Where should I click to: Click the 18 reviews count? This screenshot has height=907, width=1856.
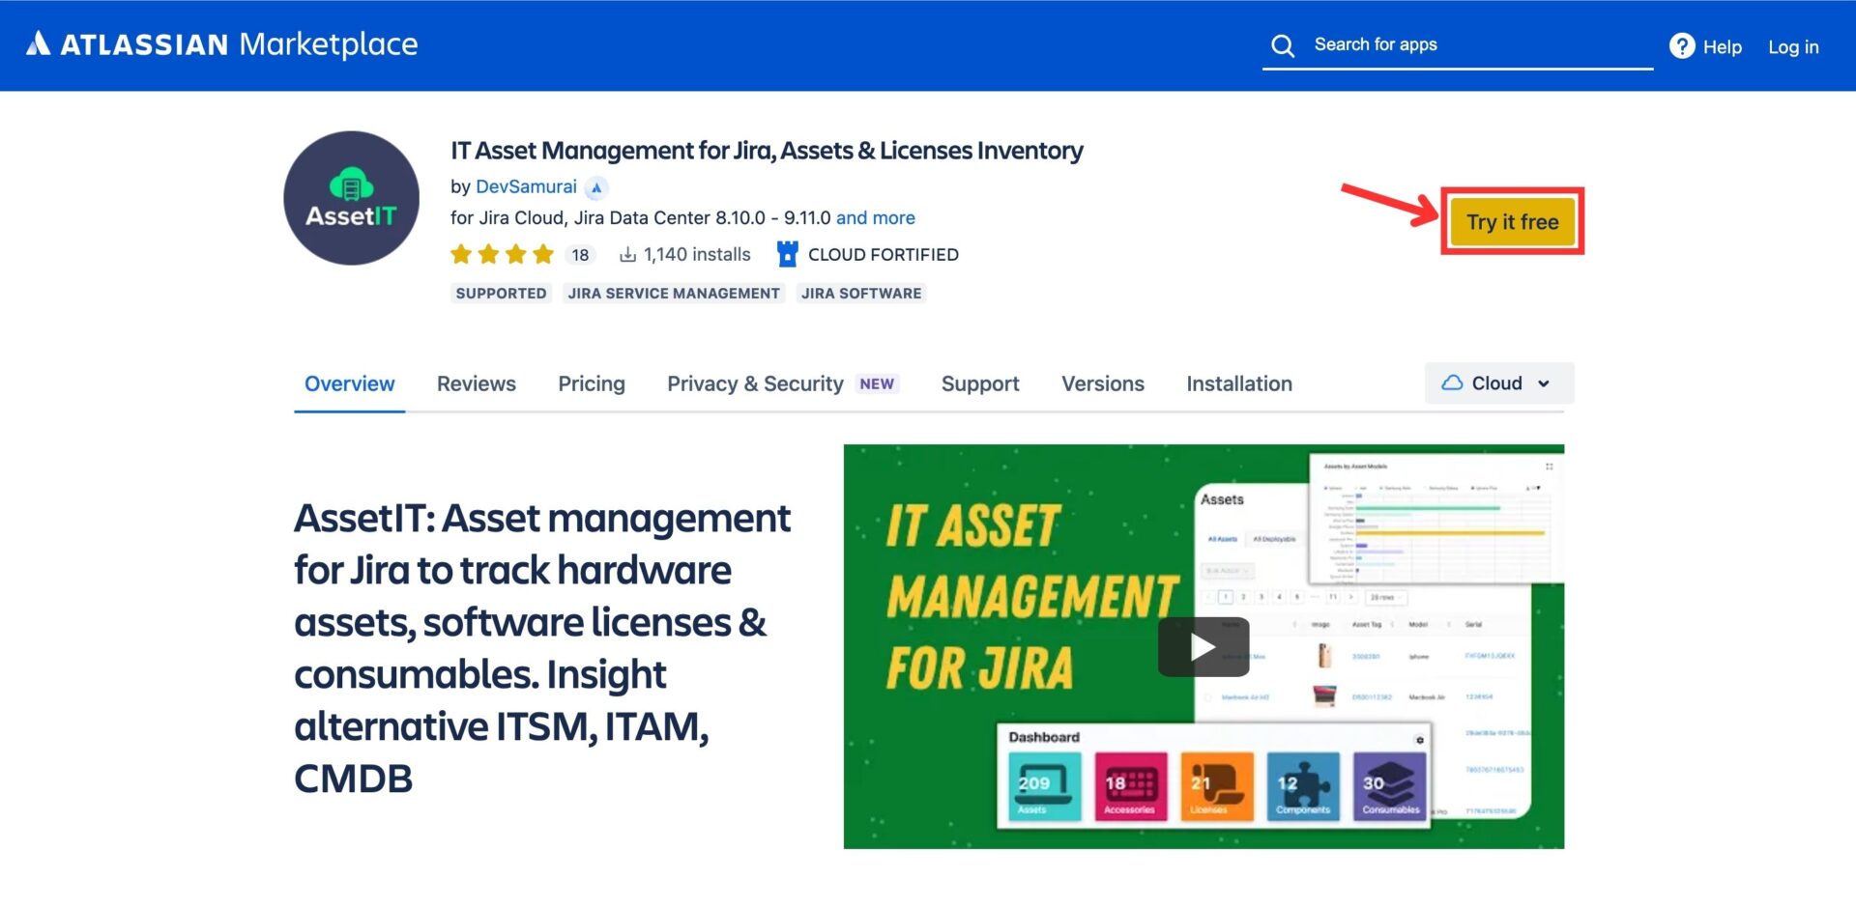580,255
